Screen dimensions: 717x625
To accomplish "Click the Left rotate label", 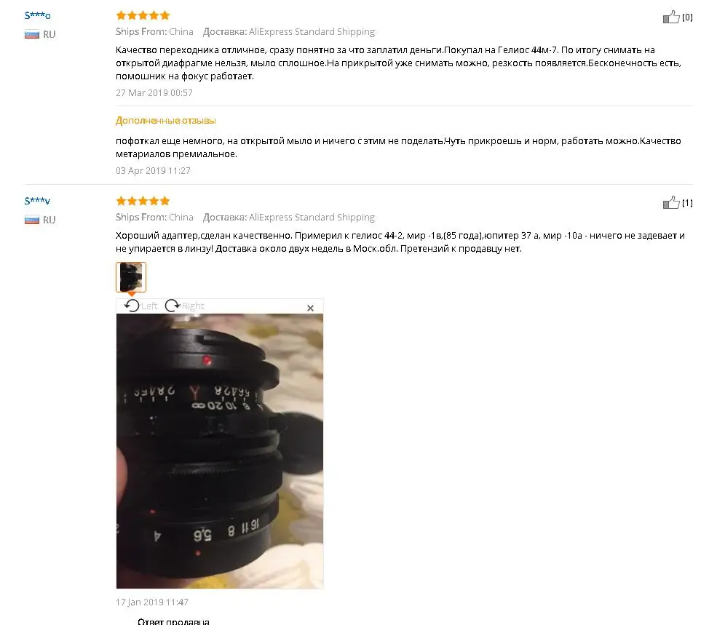I will [x=149, y=306].
